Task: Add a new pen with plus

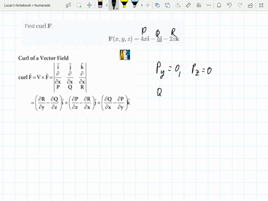Action: click(x=147, y=5)
